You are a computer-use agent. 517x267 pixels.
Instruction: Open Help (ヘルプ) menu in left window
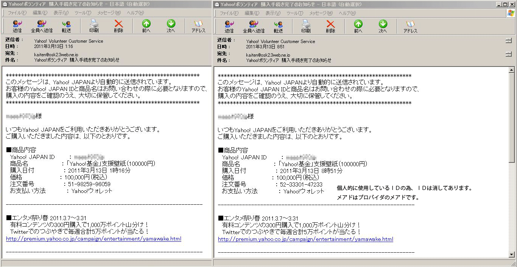tap(135, 13)
